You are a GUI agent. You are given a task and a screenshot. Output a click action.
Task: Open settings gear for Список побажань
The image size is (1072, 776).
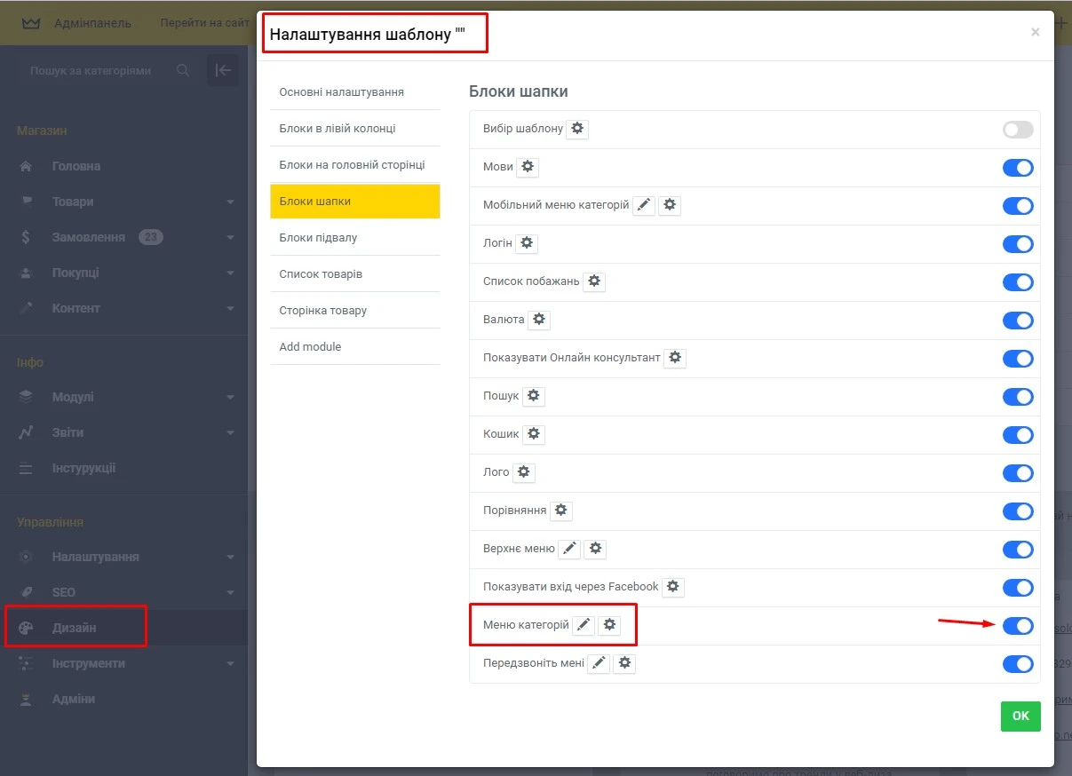pos(594,281)
